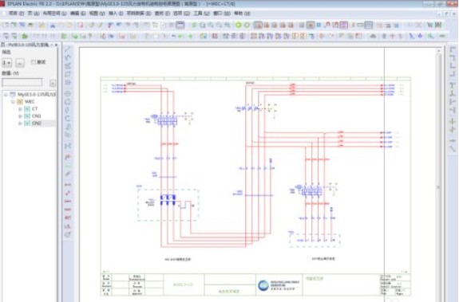Select the CN2 tree item

click(36, 124)
